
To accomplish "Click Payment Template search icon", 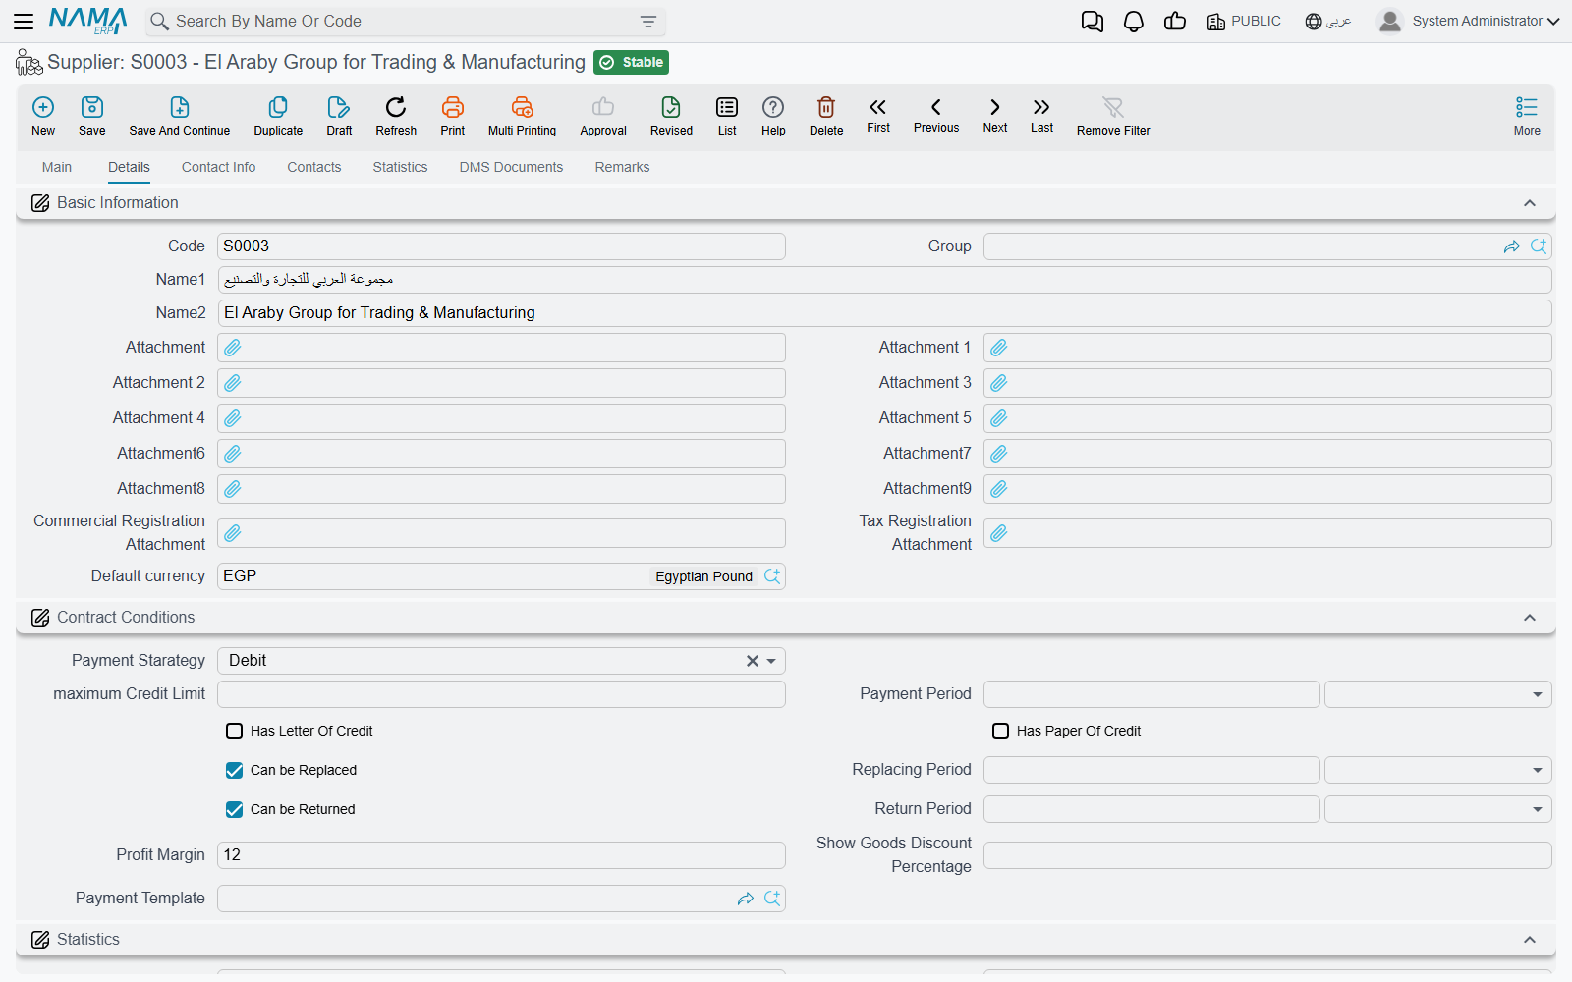I will 772,899.
